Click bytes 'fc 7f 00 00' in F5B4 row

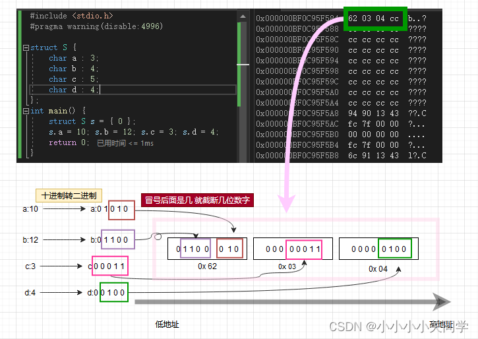(x=373, y=145)
